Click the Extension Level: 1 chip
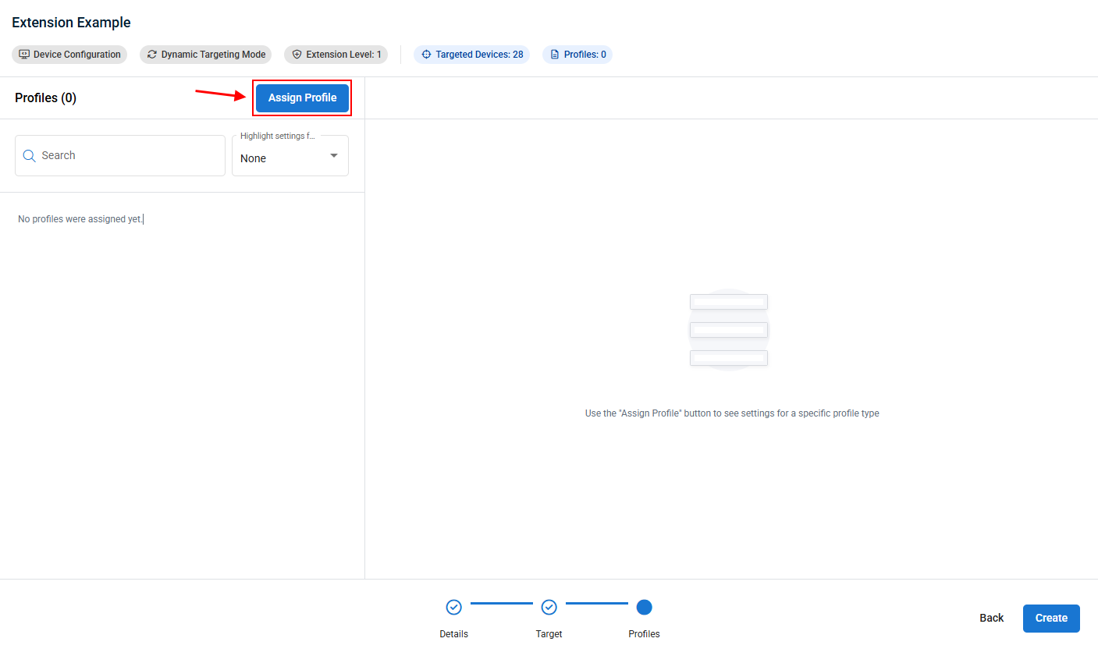The width and height of the screenshot is (1098, 656). pos(336,55)
